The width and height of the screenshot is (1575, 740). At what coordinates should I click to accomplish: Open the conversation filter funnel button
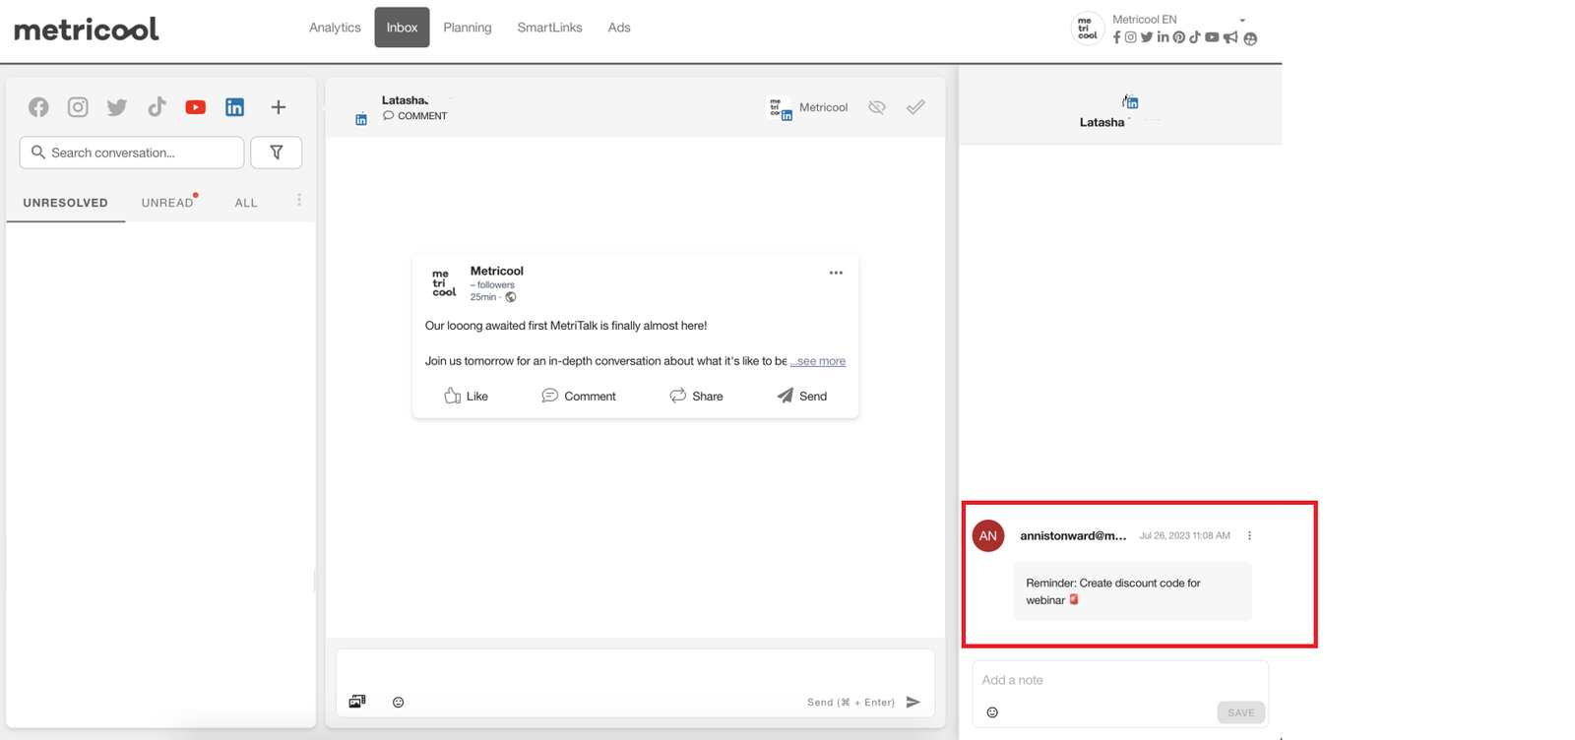coord(277,153)
